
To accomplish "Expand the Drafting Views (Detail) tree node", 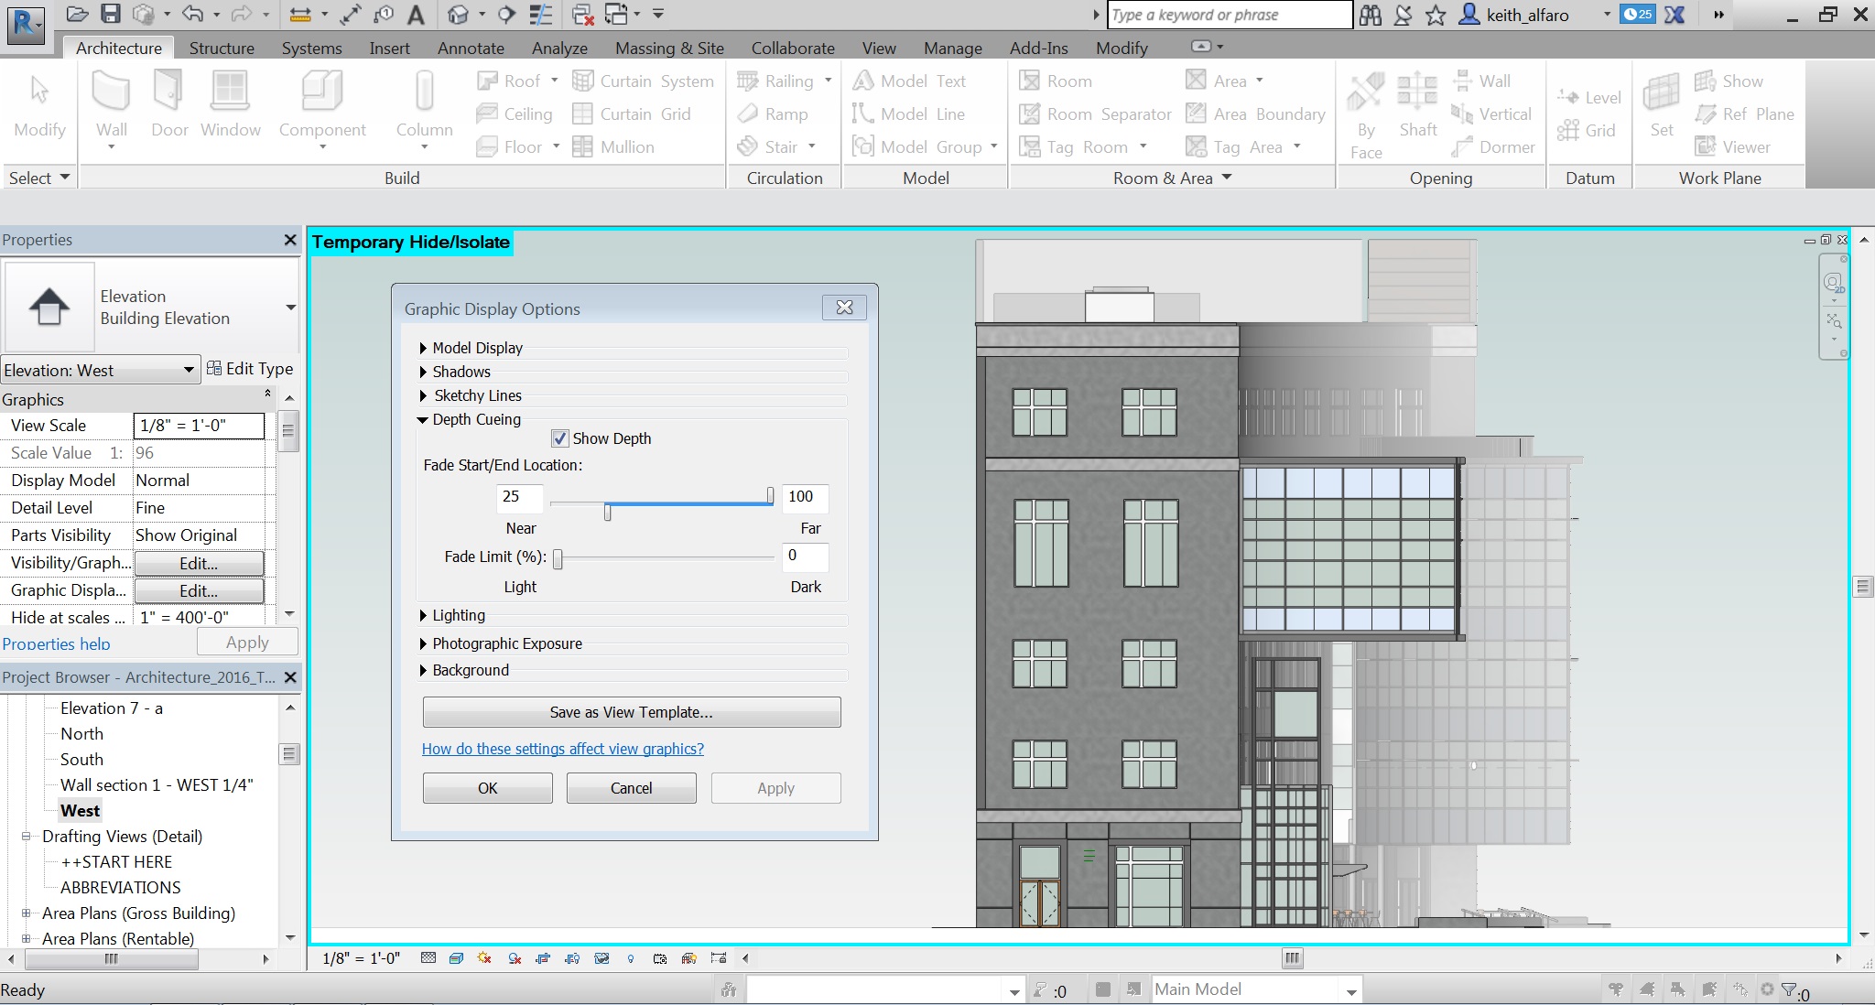I will pyautogui.click(x=27, y=837).
